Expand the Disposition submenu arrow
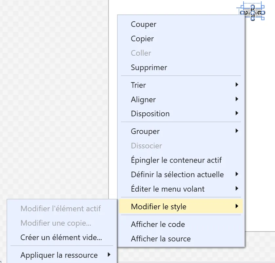275x263 pixels. pos(237,114)
